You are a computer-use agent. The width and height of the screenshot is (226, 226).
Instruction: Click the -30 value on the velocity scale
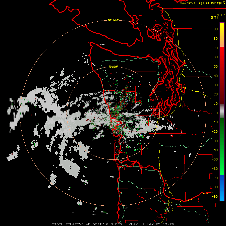pos(215,141)
